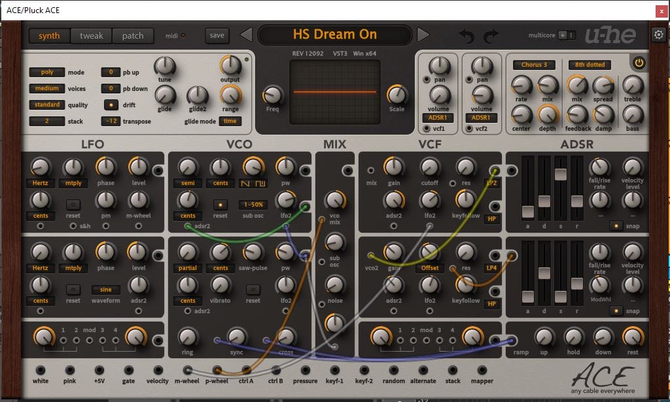670x402 pixels.
Task: Click the white noise jack
Action: pos(41,370)
